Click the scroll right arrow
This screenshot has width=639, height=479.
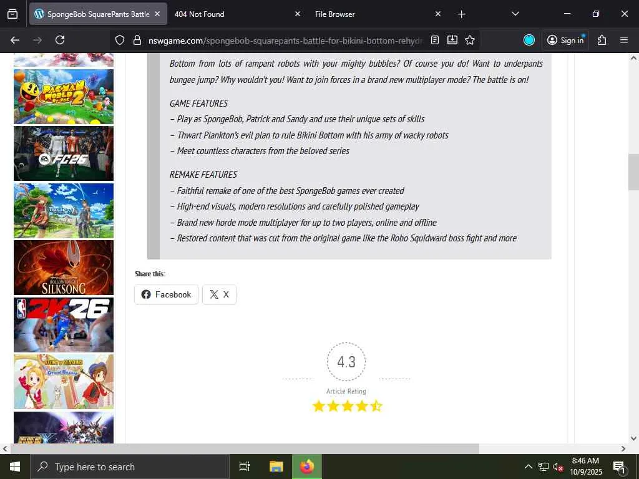click(623, 448)
